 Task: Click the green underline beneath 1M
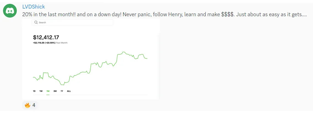[48, 95]
